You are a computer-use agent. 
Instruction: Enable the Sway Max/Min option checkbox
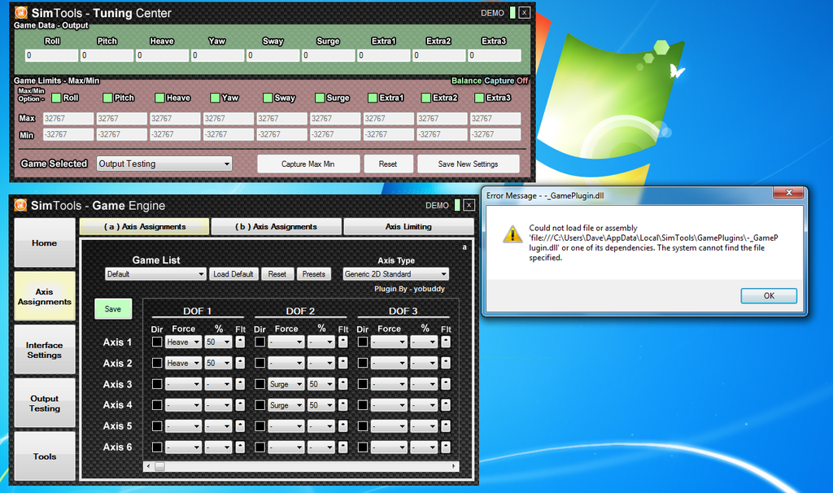pyautogui.click(x=268, y=98)
